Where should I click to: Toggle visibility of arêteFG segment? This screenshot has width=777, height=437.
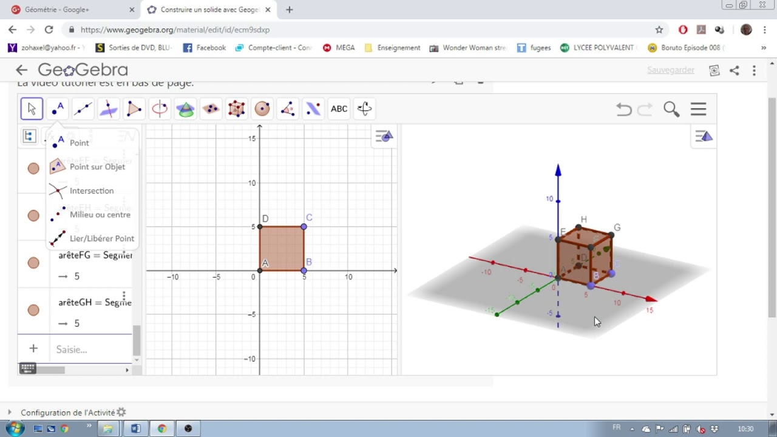pyautogui.click(x=33, y=263)
